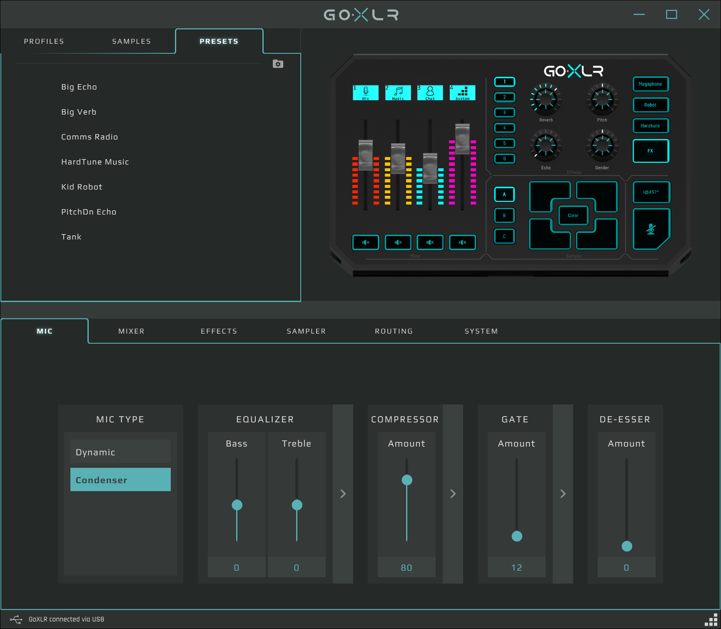Toggle the FX button on
Viewport: 721px width, 629px height.
click(650, 151)
